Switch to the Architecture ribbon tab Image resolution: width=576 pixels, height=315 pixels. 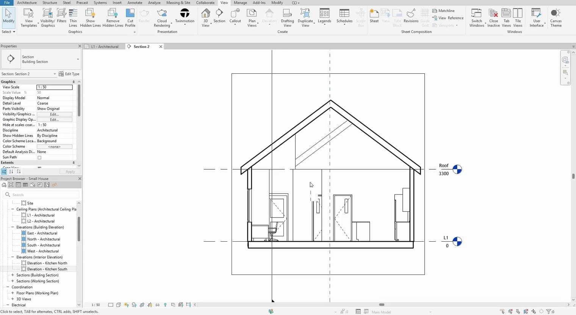[x=27, y=3]
